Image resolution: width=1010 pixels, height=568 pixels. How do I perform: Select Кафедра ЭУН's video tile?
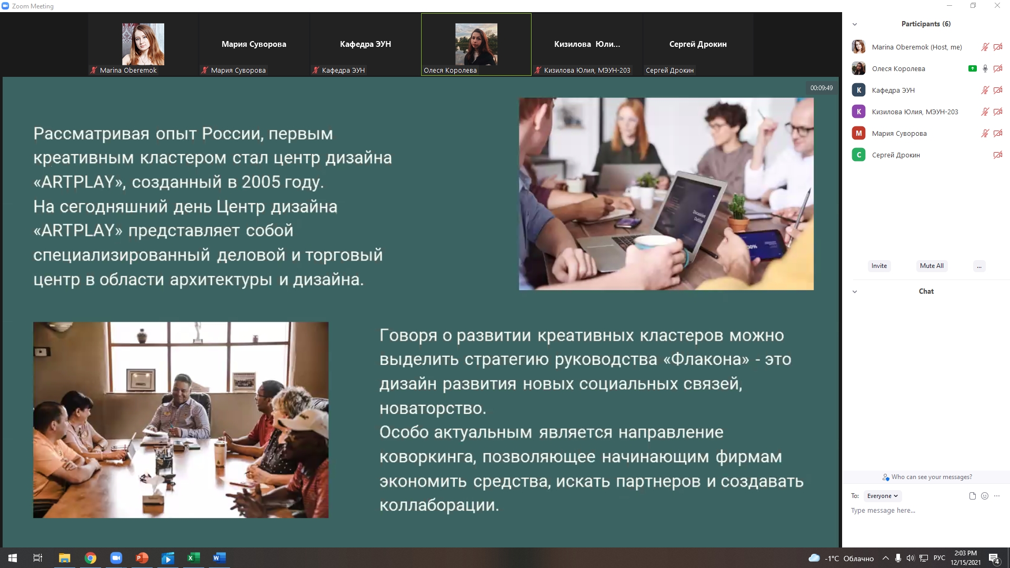(365, 45)
